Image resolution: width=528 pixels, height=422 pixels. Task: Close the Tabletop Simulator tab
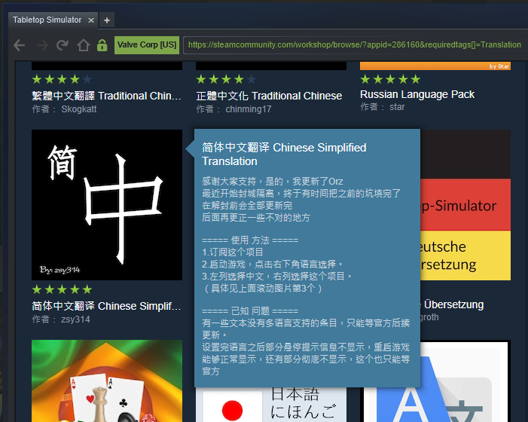(x=91, y=20)
